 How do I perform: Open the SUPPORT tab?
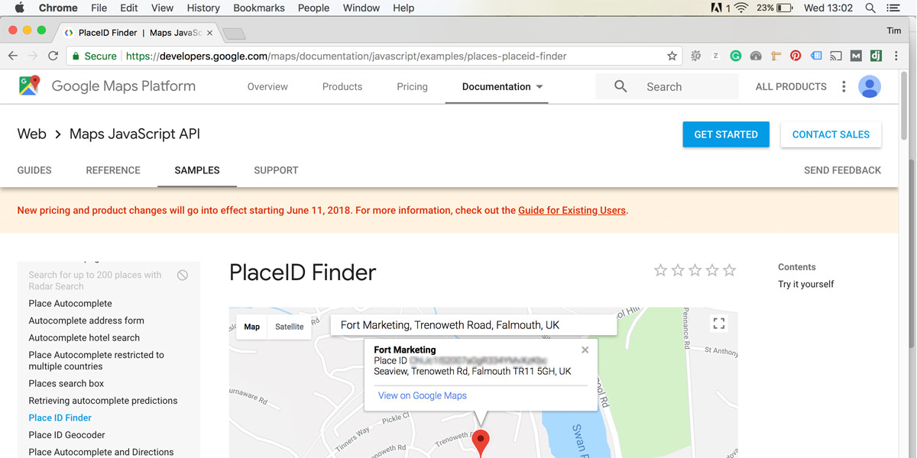[x=276, y=170]
